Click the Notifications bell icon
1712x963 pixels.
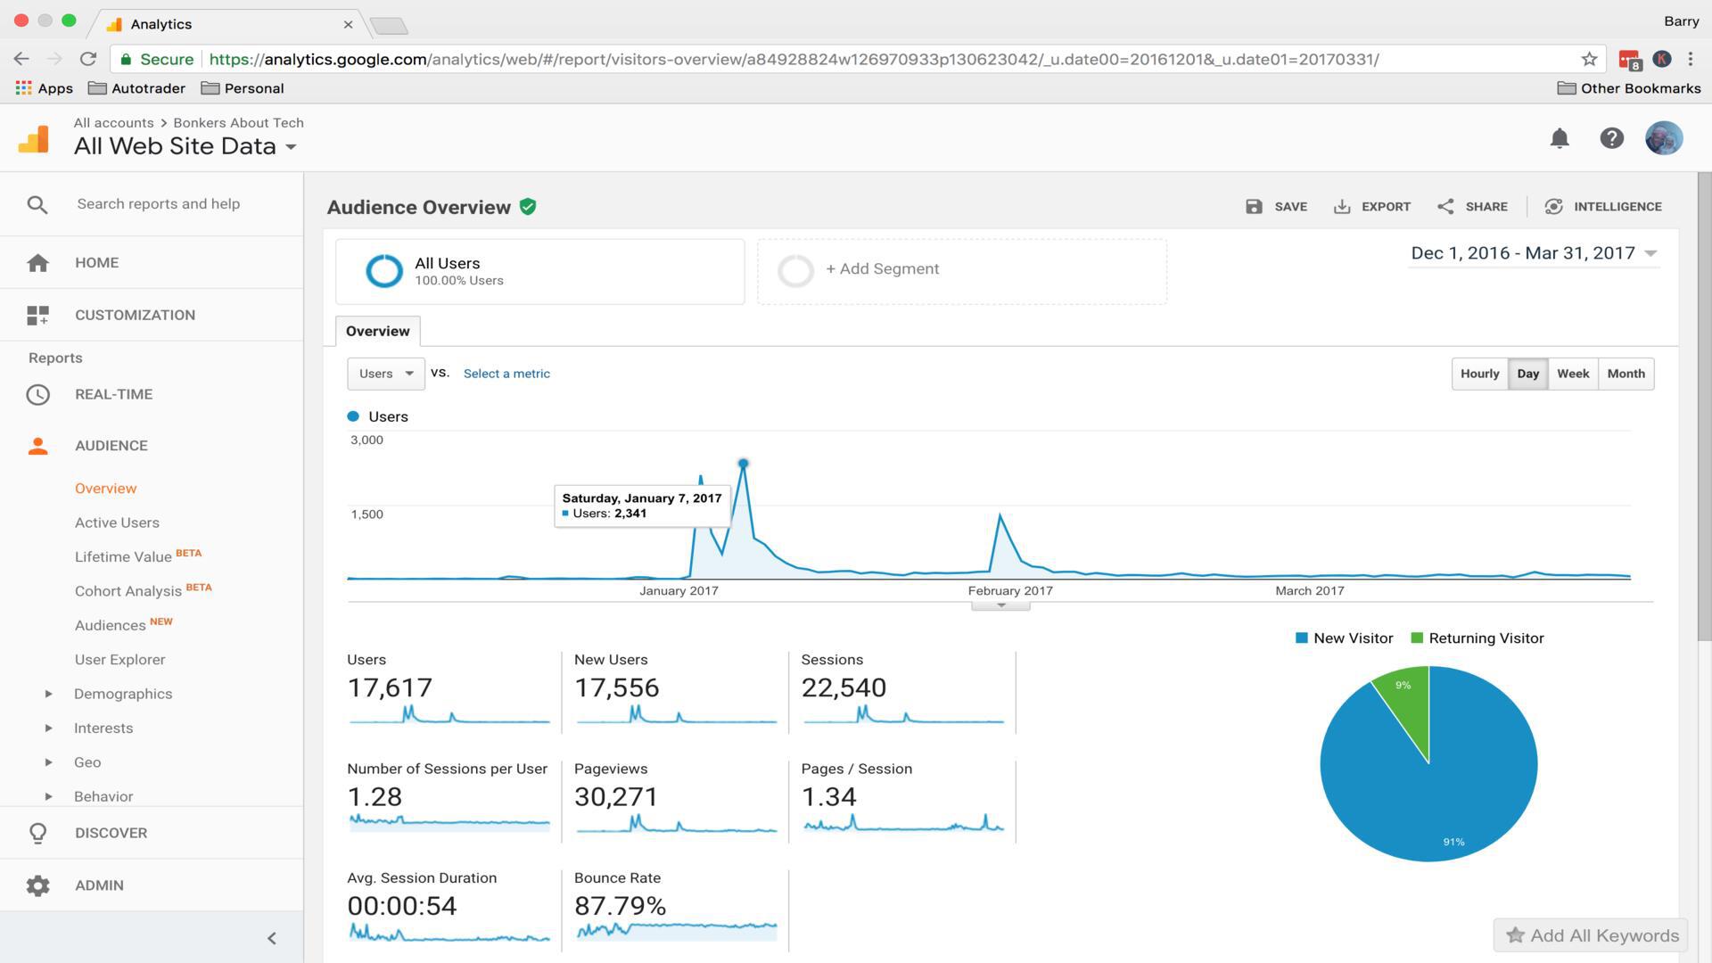click(1560, 136)
